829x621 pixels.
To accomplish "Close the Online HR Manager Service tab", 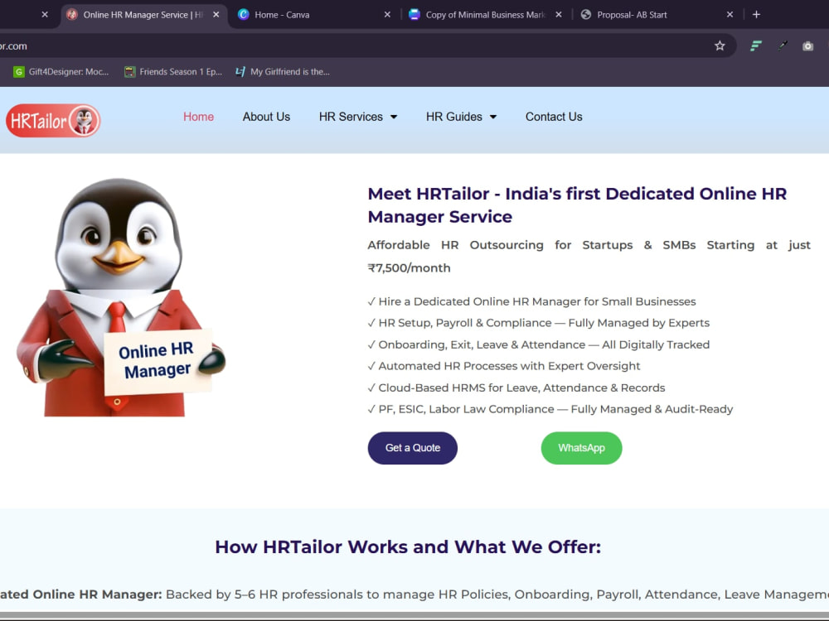I will (216, 15).
